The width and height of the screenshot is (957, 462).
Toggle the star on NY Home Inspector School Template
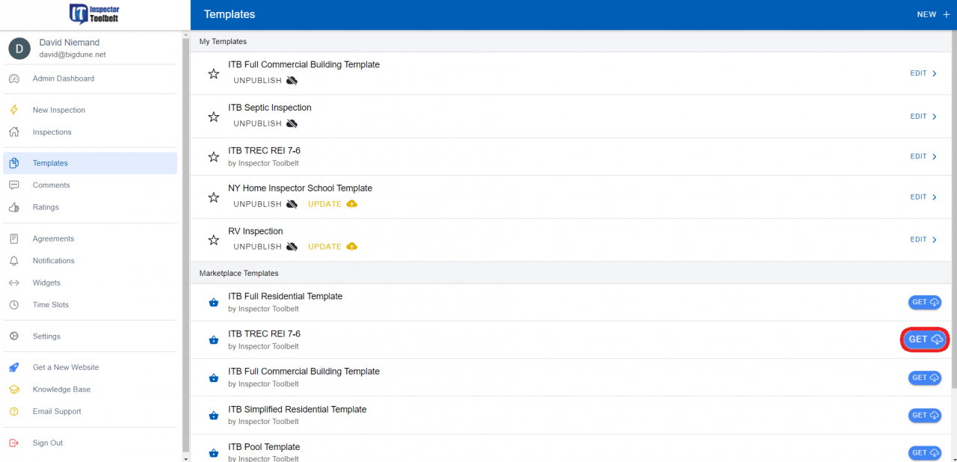click(x=213, y=196)
